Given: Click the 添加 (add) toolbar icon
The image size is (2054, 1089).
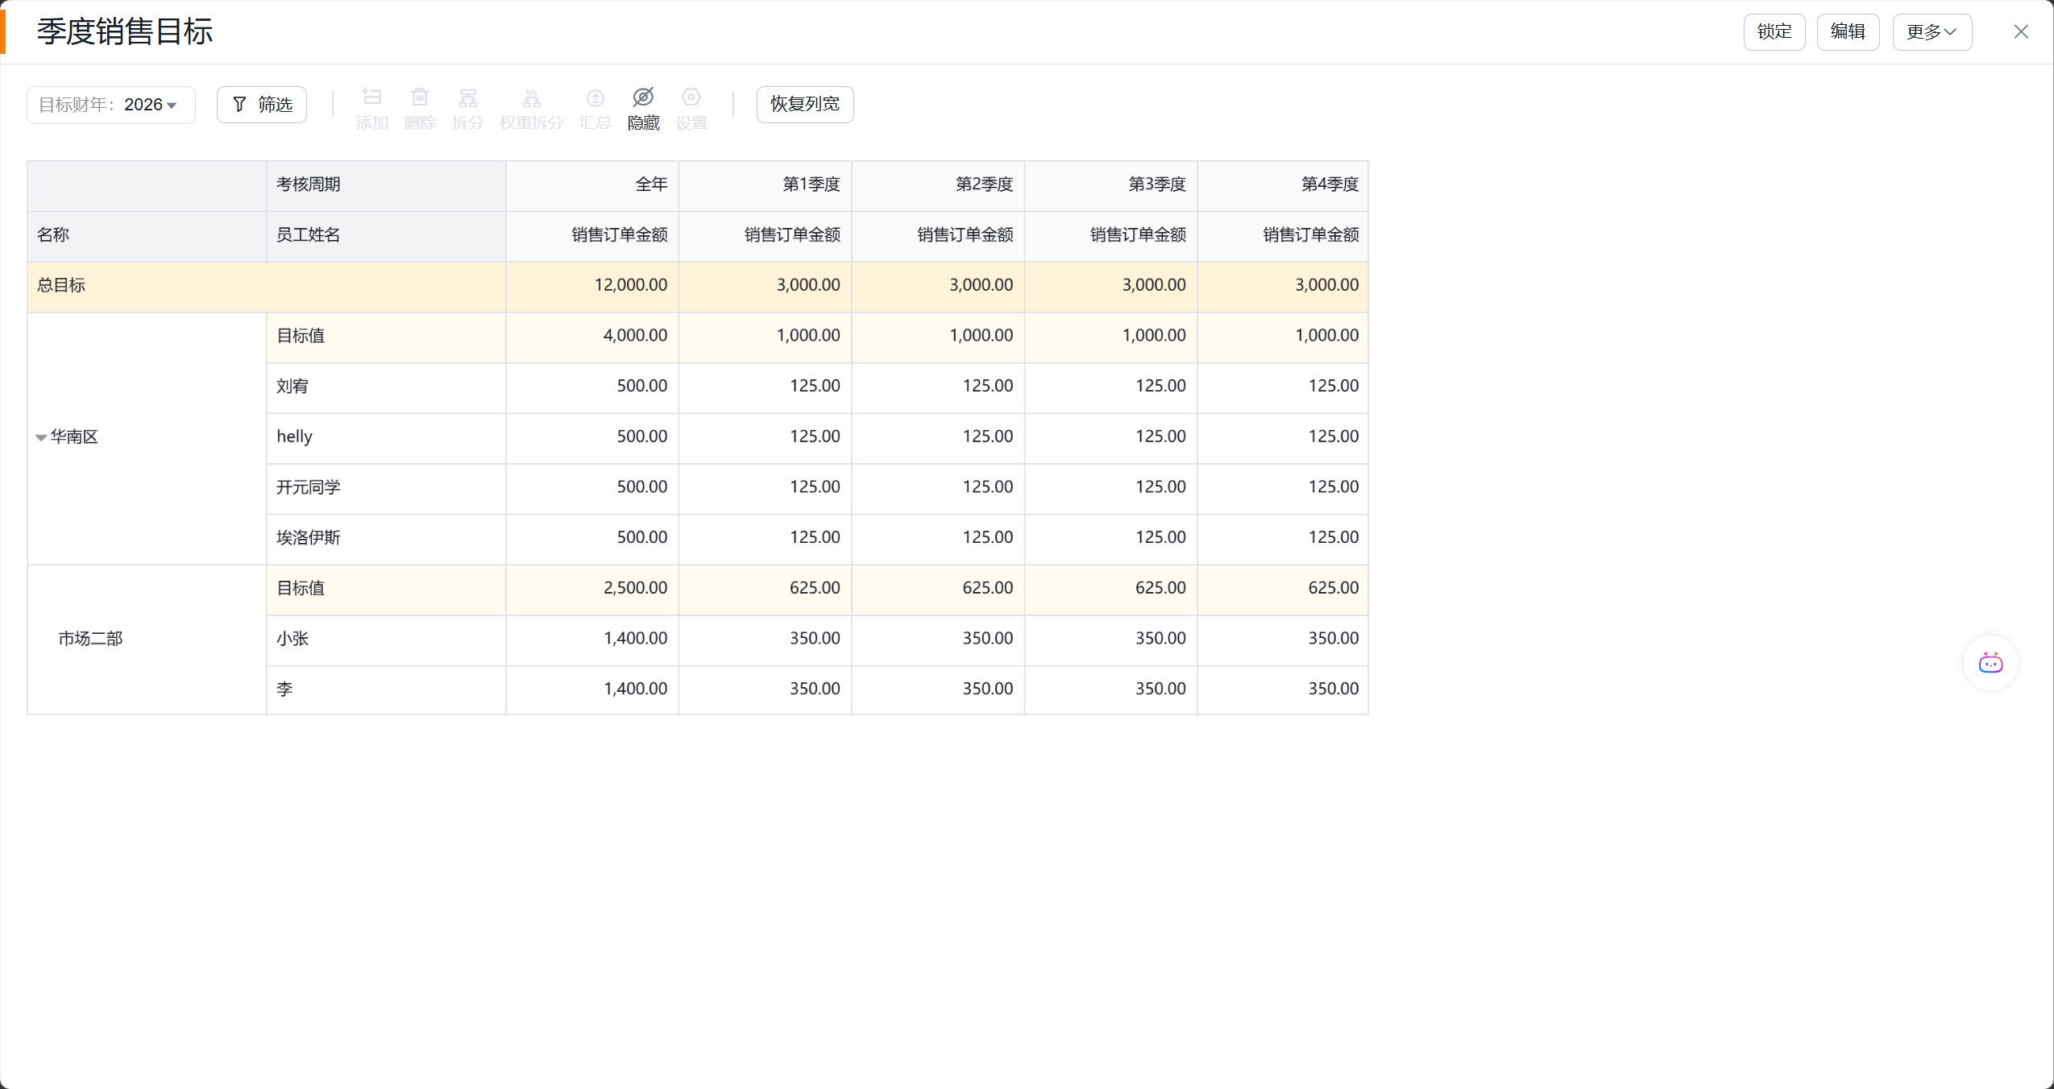Looking at the screenshot, I should point(371,97).
